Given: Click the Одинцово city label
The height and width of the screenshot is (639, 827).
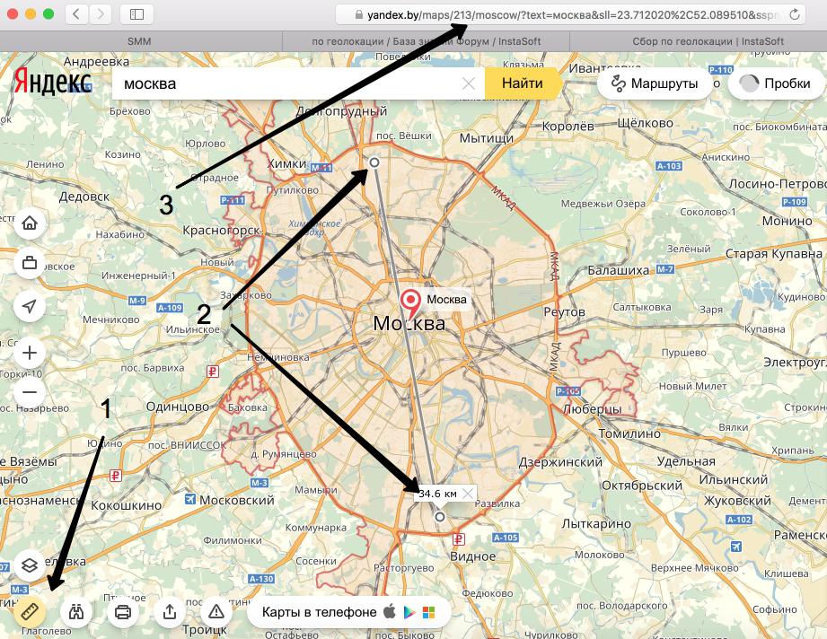Looking at the screenshot, I should pos(178,407).
